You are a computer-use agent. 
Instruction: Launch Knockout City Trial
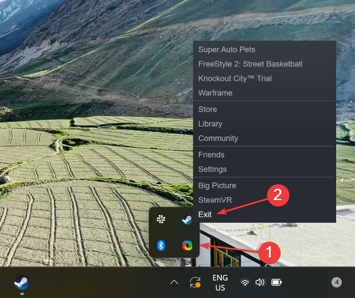(x=264, y=78)
